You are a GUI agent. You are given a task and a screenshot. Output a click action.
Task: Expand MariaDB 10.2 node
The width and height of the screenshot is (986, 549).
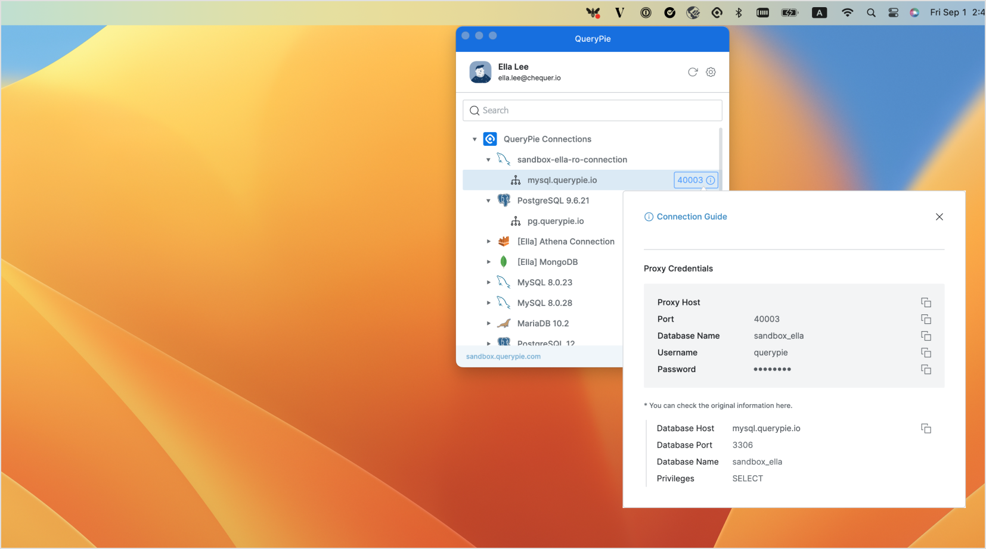point(488,323)
